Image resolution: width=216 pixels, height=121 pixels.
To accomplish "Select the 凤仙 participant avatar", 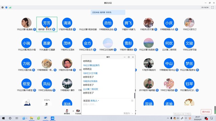I will coord(47,84).
